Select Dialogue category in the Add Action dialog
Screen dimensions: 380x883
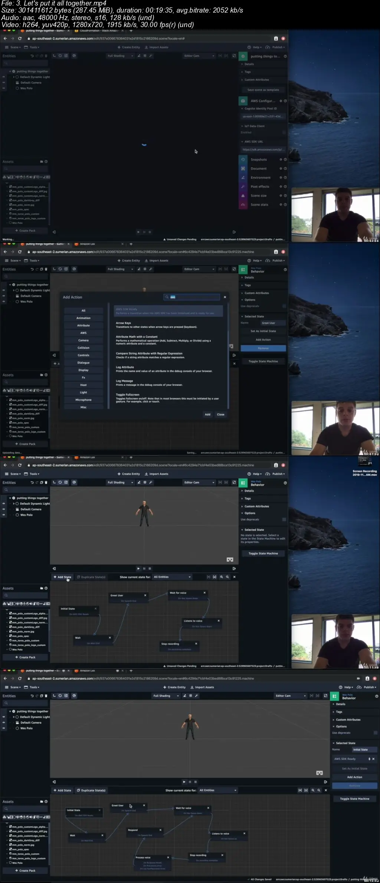(83, 362)
